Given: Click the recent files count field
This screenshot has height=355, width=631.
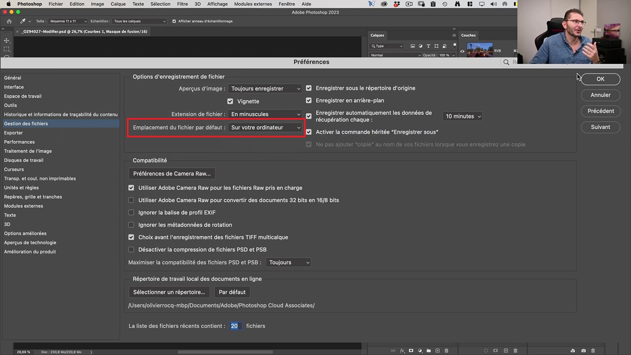Looking at the screenshot, I should (x=235, y=326).
